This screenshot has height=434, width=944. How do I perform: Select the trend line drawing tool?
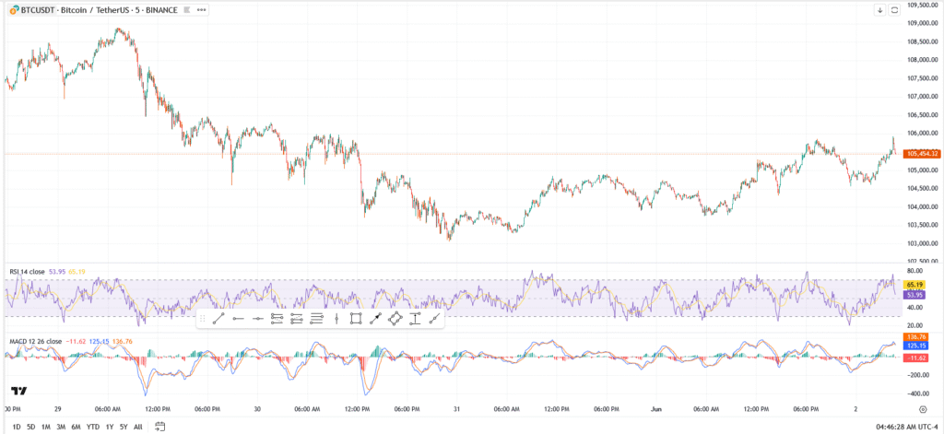click(218, 319)
